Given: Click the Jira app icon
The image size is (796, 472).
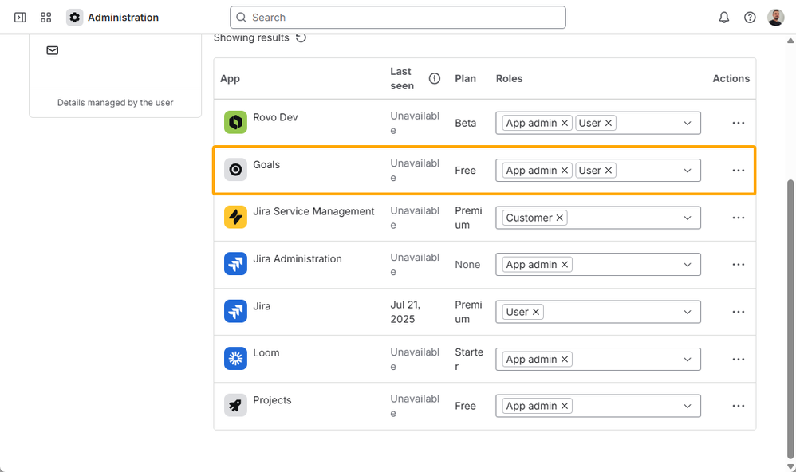Looking at the screenshot, I should click(235, 311).
